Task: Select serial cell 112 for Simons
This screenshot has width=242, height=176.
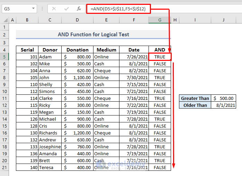Action: [27, 92]
